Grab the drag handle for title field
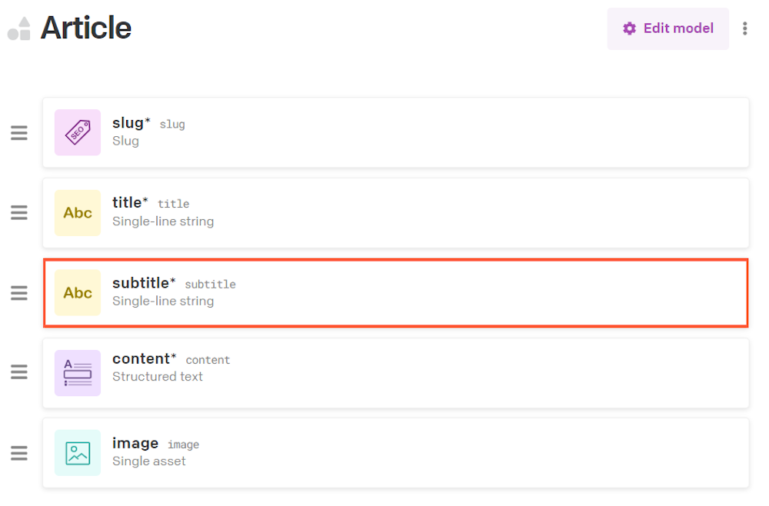 point(19,213)
